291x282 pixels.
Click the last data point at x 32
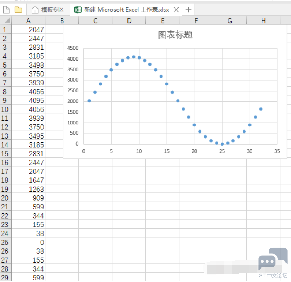(x=261, y=109)
